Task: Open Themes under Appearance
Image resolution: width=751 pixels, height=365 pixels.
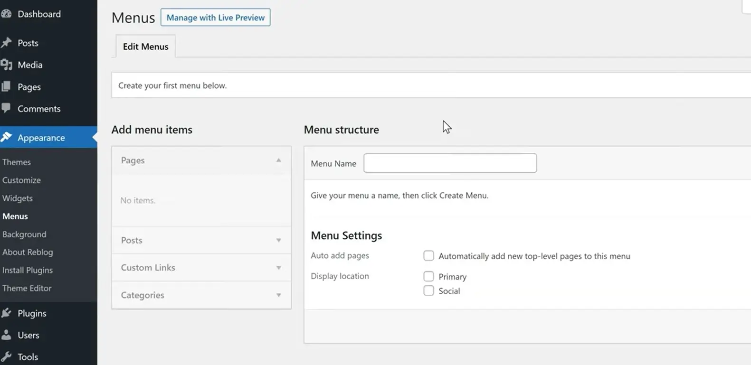Action: coord(17,162)
